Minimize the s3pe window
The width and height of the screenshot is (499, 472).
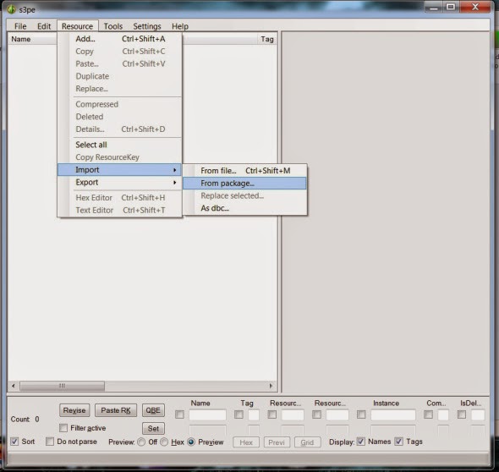(x=433, y=8)
